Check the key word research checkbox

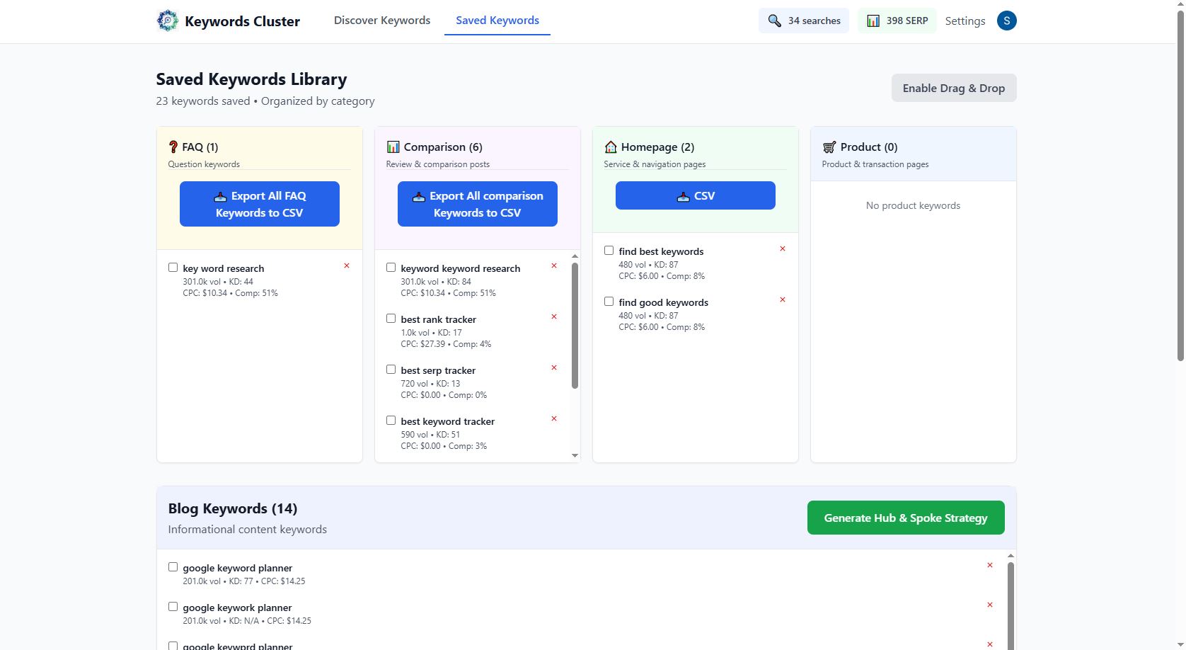173,267
